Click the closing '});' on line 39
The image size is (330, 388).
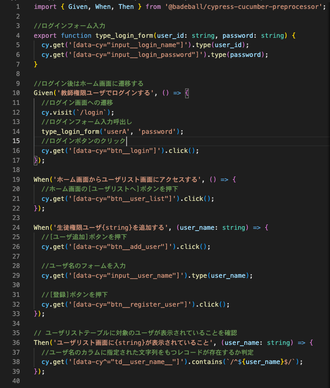[x=39, y=372]
